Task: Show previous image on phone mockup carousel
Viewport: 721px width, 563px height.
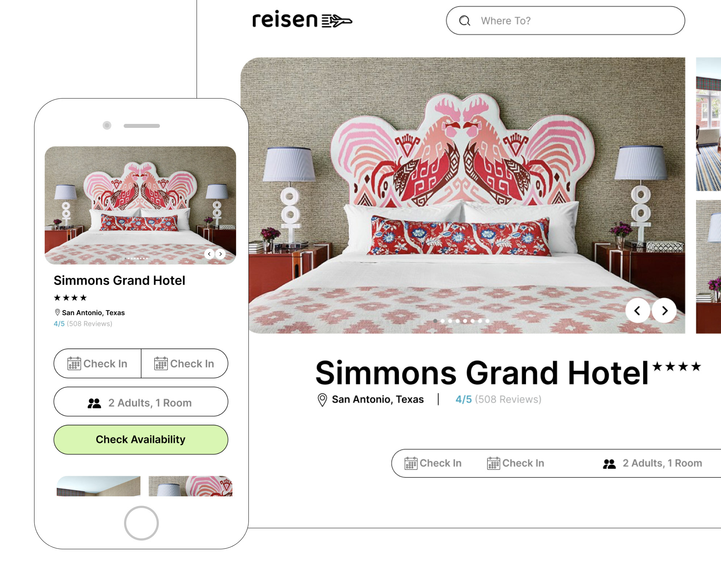Action: 209,254
